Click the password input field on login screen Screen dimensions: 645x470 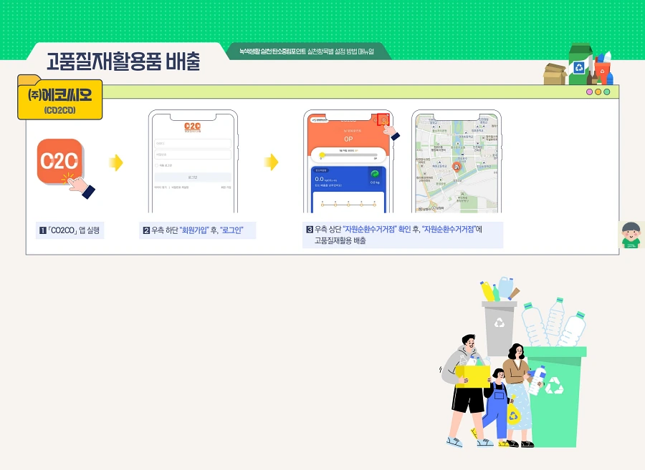click(193, 155)
